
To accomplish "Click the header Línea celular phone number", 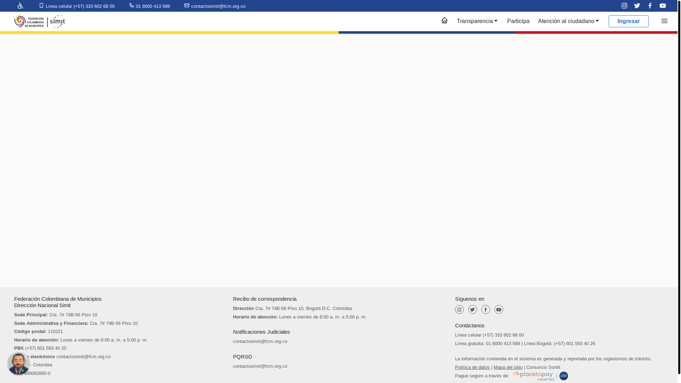I will point(80,6).
